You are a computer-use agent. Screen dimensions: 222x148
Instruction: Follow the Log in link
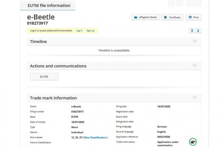point(79,31)
